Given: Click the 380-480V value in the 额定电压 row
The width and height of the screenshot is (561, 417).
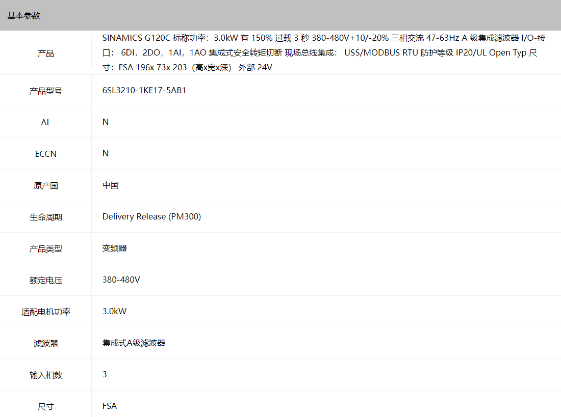Looking at the screenshot, I should pos(121,280).
